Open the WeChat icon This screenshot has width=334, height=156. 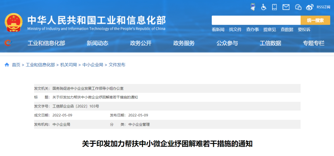tap(298, 7)
